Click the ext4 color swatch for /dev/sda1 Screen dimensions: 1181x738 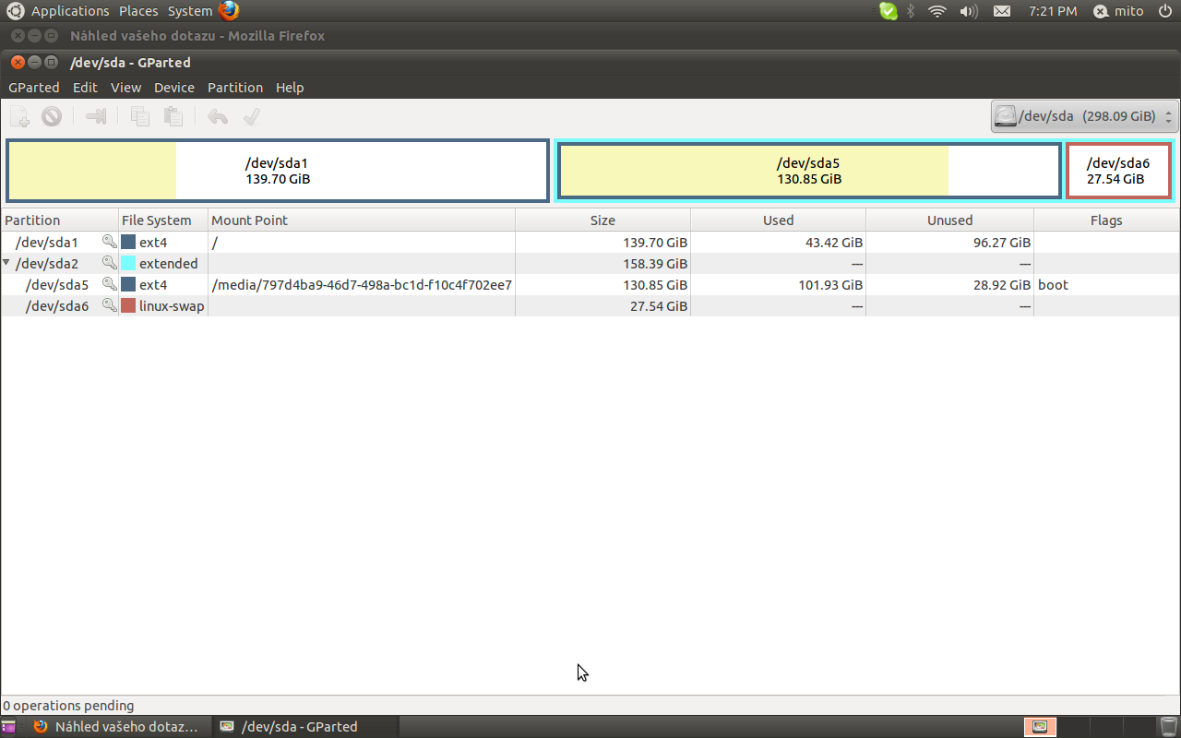[x=128, y=242]
